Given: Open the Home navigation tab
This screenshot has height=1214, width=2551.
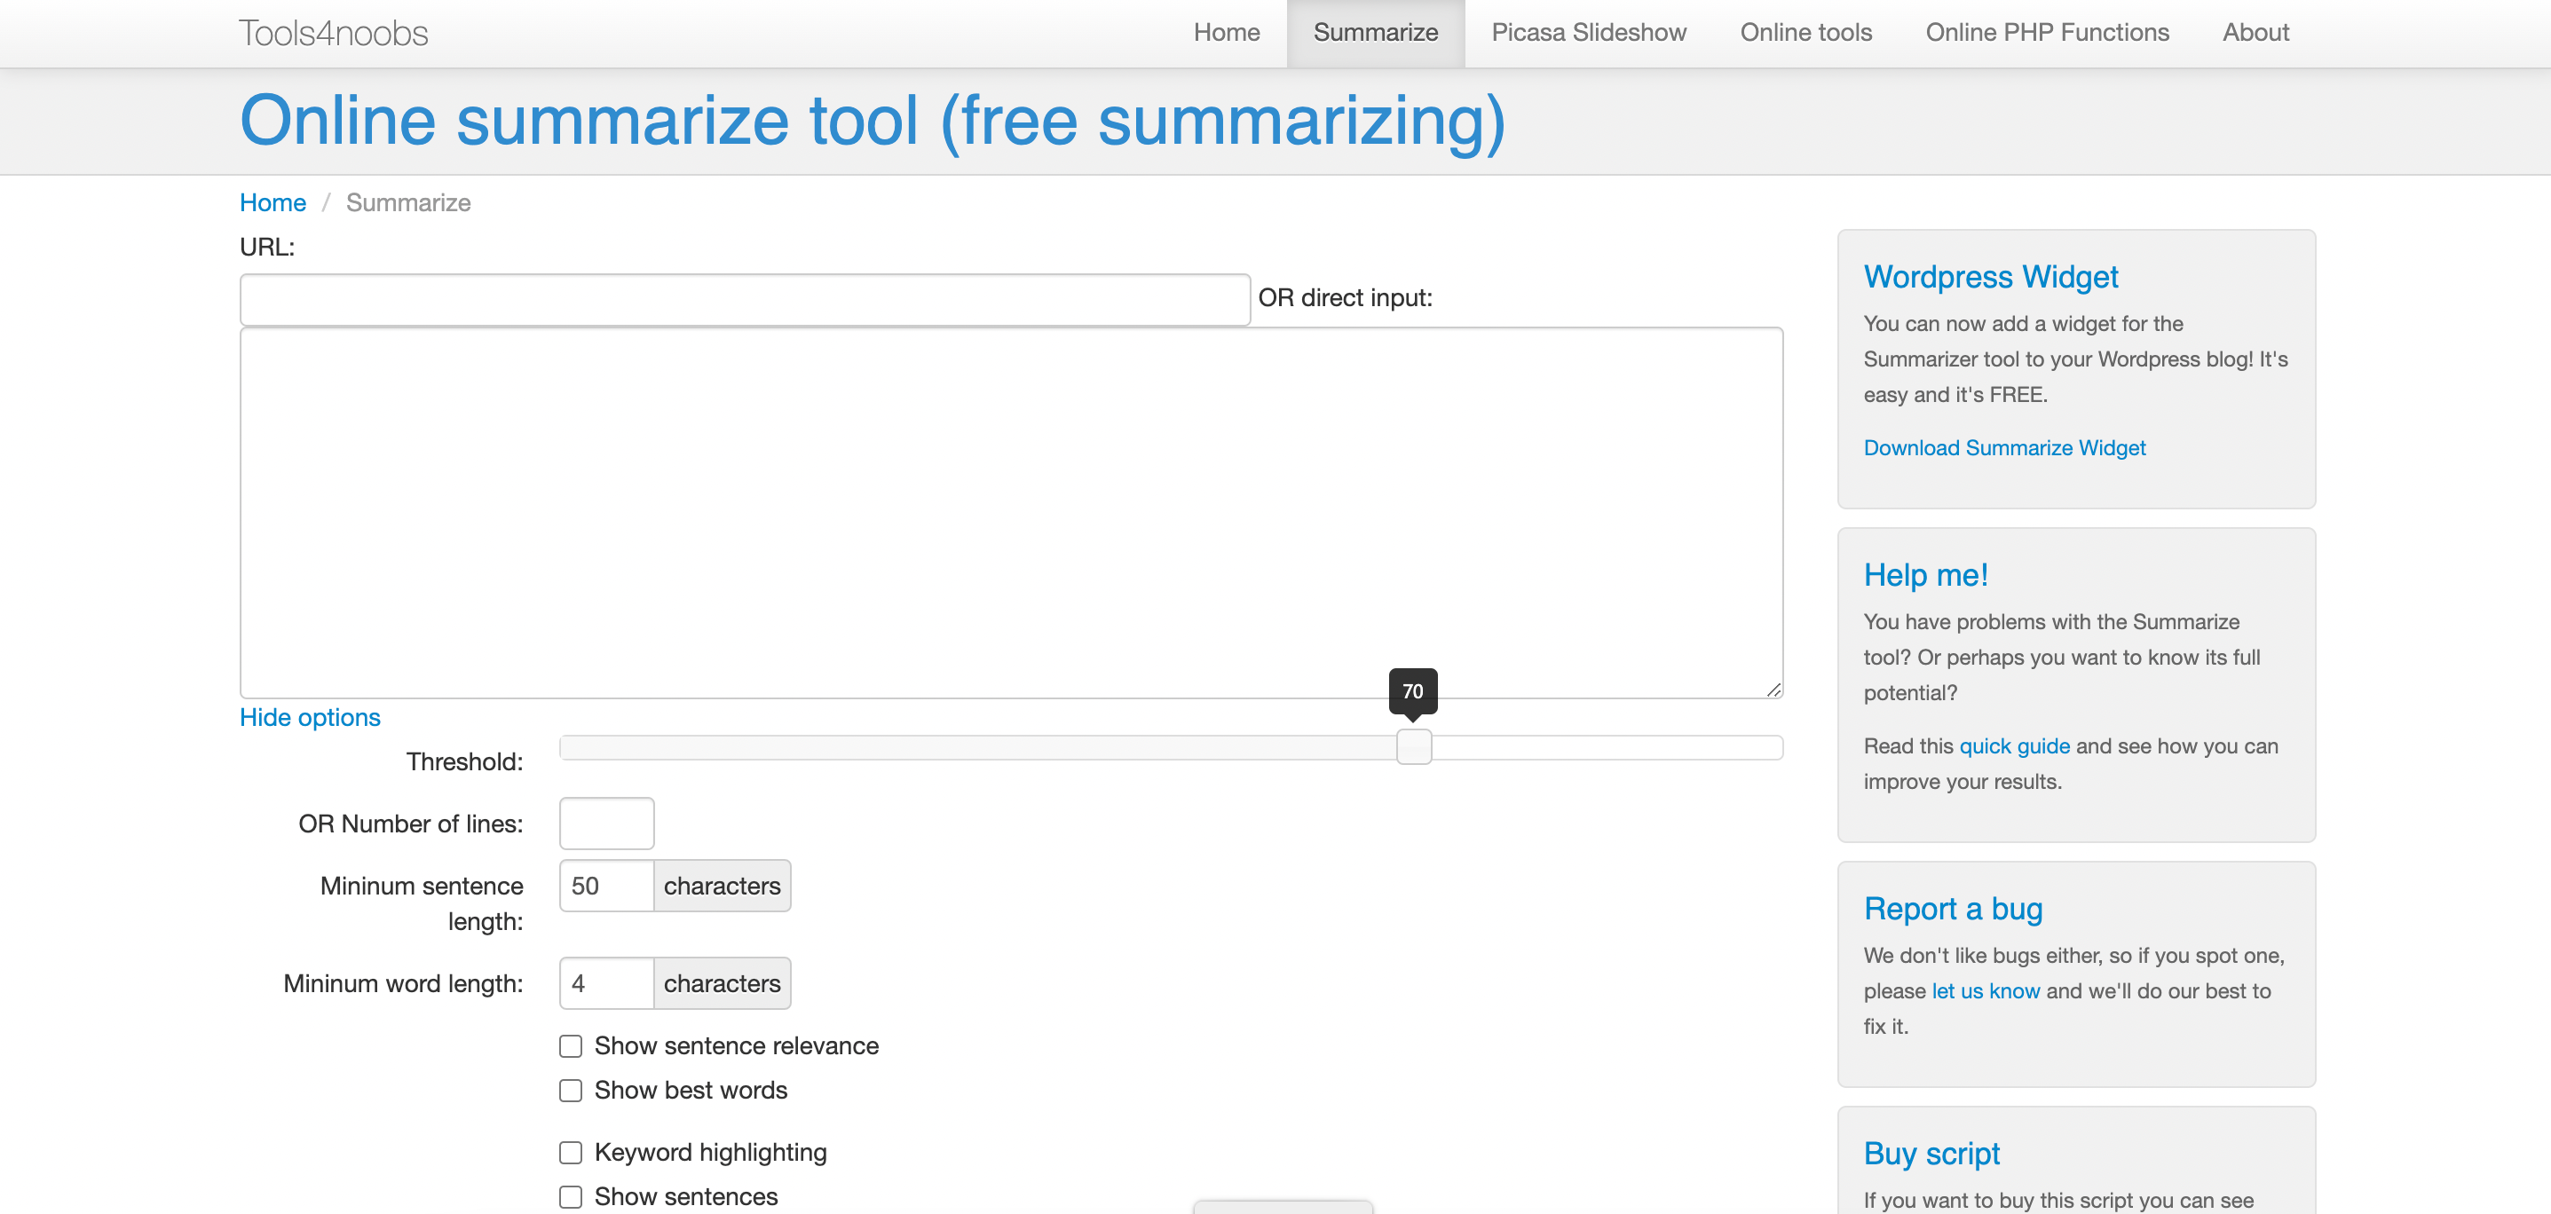Looking at the screenshot, I should 1226,33.
